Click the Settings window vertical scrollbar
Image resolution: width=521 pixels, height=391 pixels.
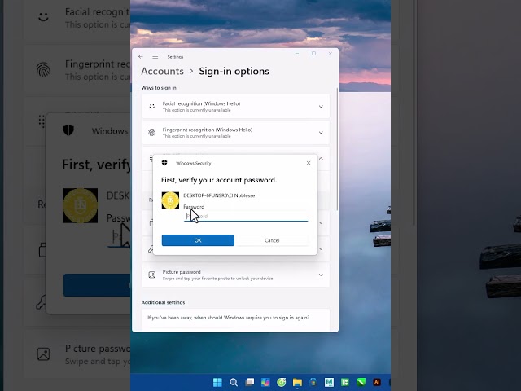click(x=337, y=149)
